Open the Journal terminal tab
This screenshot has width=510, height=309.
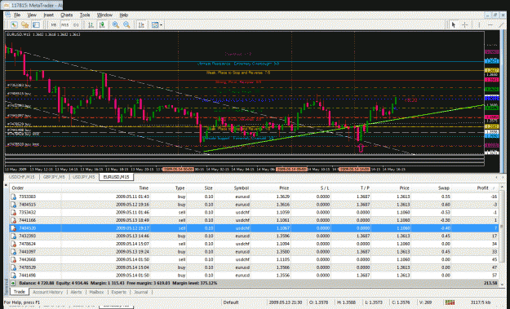(x=141, y=292)
